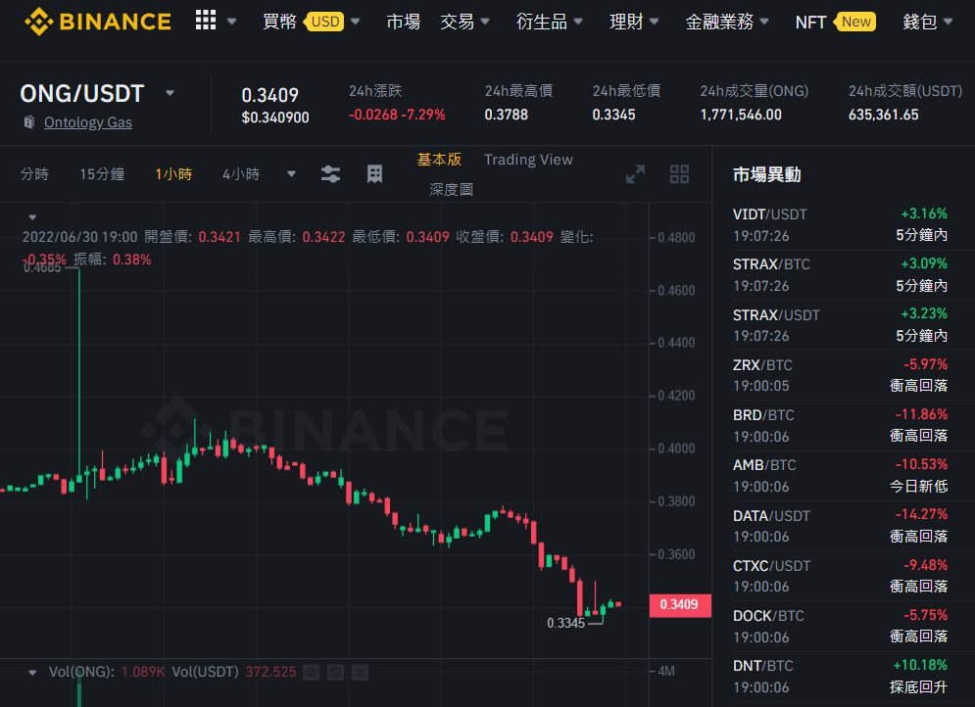Open DNT/BTC market movement row
Image resolution: width=975 pixels, height=707 pixels.
tap(840, 677)
